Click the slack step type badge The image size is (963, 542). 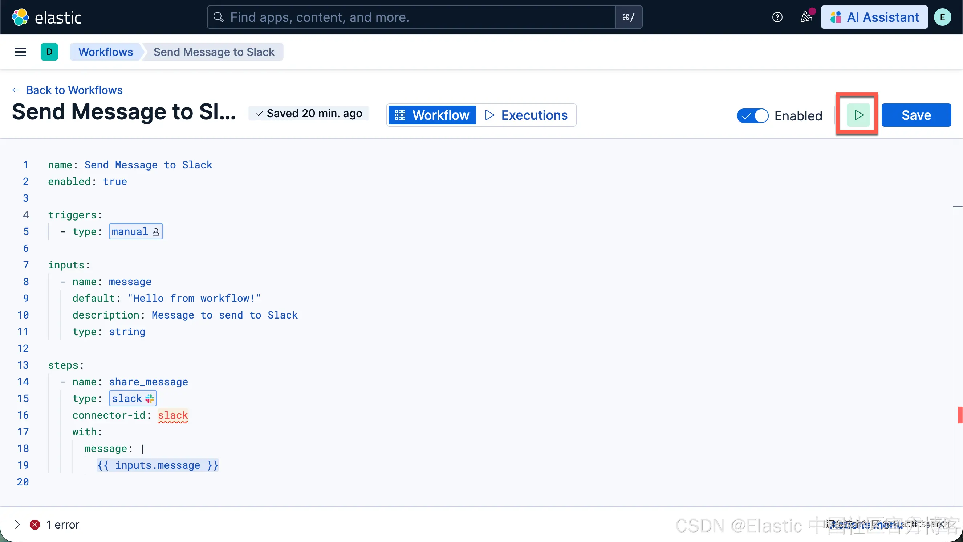tap(132, 398)
